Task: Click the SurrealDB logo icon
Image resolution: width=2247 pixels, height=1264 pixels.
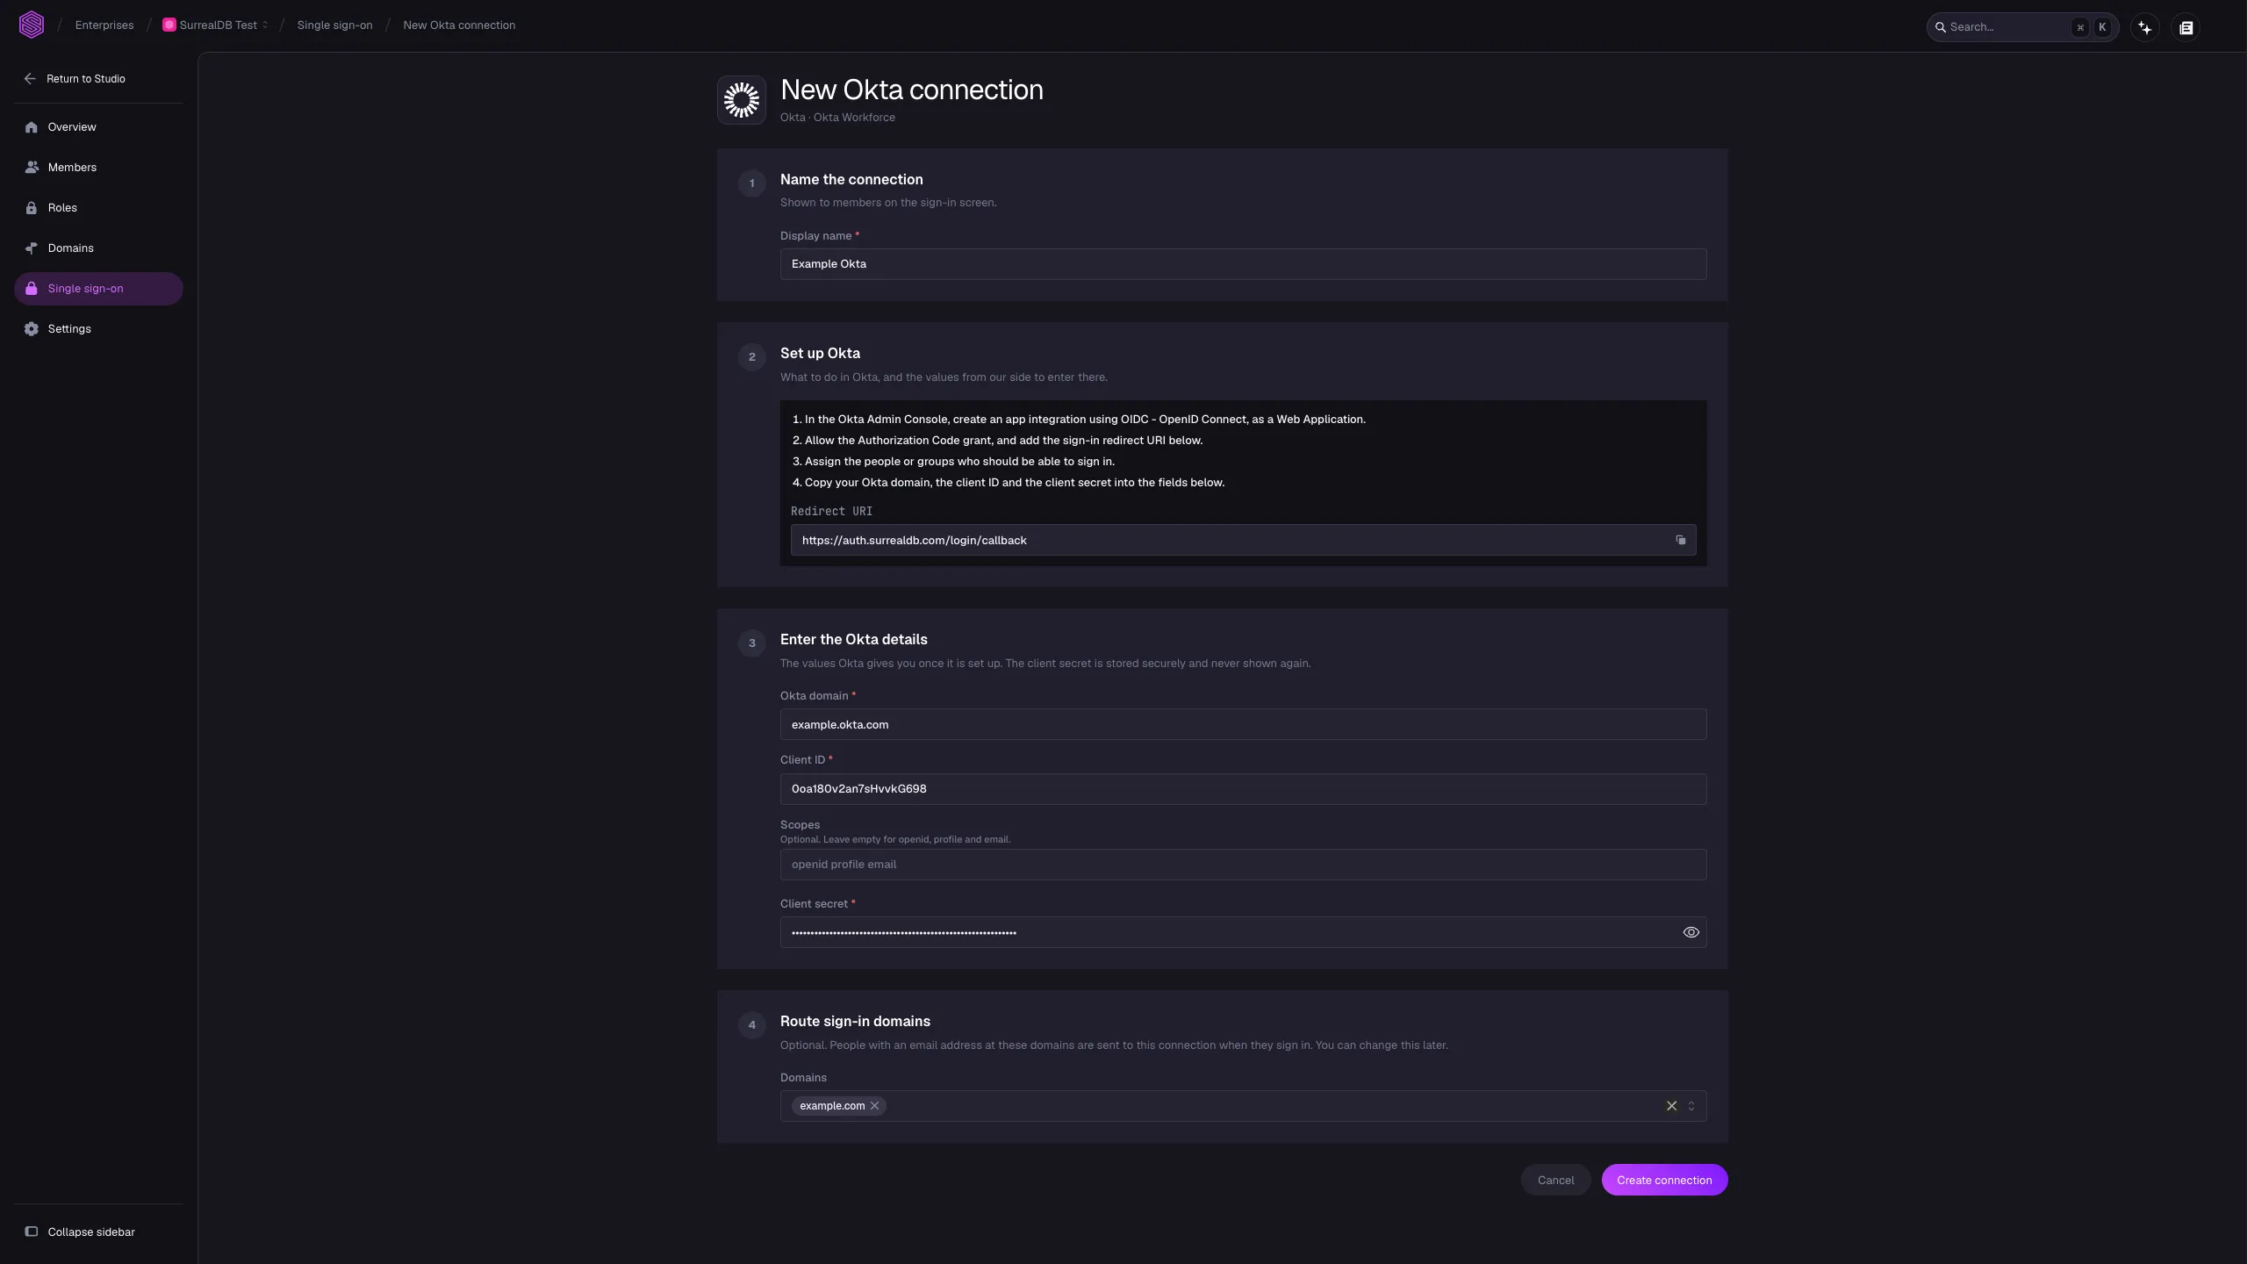Action: [x=32, y=25]
